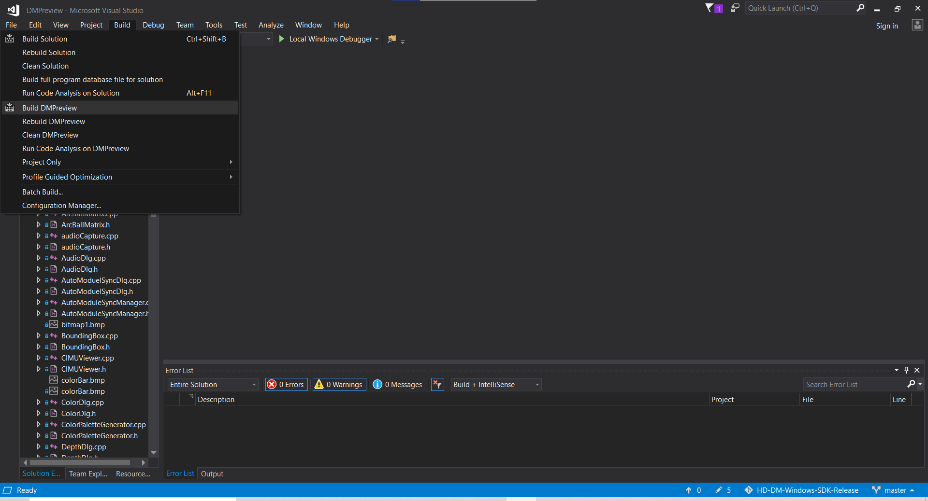The height and width of the screenshot is (501, 928).
Task: Click the pending changes pencil icon
Action: click(x=719, y=490)
